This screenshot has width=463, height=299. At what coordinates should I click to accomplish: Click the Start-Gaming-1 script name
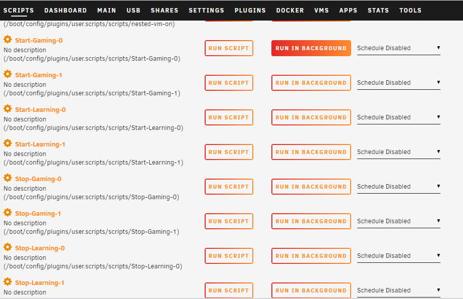click(x=39, y=75)
